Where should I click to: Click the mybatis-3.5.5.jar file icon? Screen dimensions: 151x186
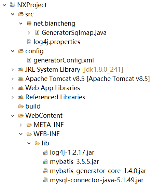[45, 161]
